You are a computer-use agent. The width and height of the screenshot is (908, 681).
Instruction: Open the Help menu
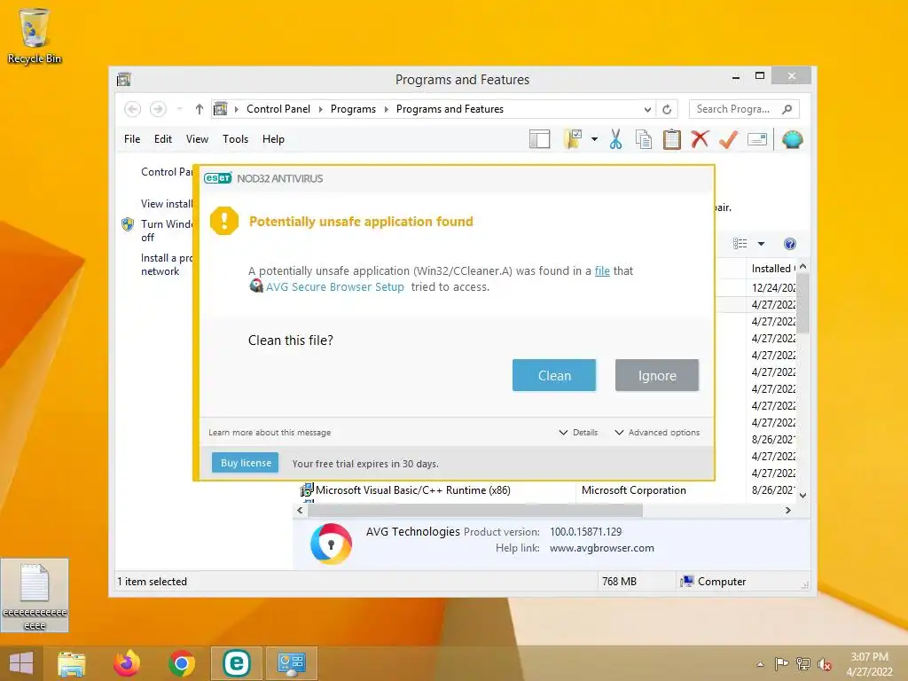(273, 139)
